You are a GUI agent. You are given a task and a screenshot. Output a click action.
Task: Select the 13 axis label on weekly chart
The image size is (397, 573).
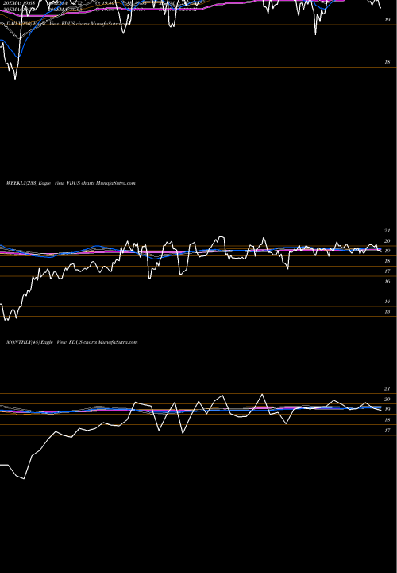tap(387, 312)
